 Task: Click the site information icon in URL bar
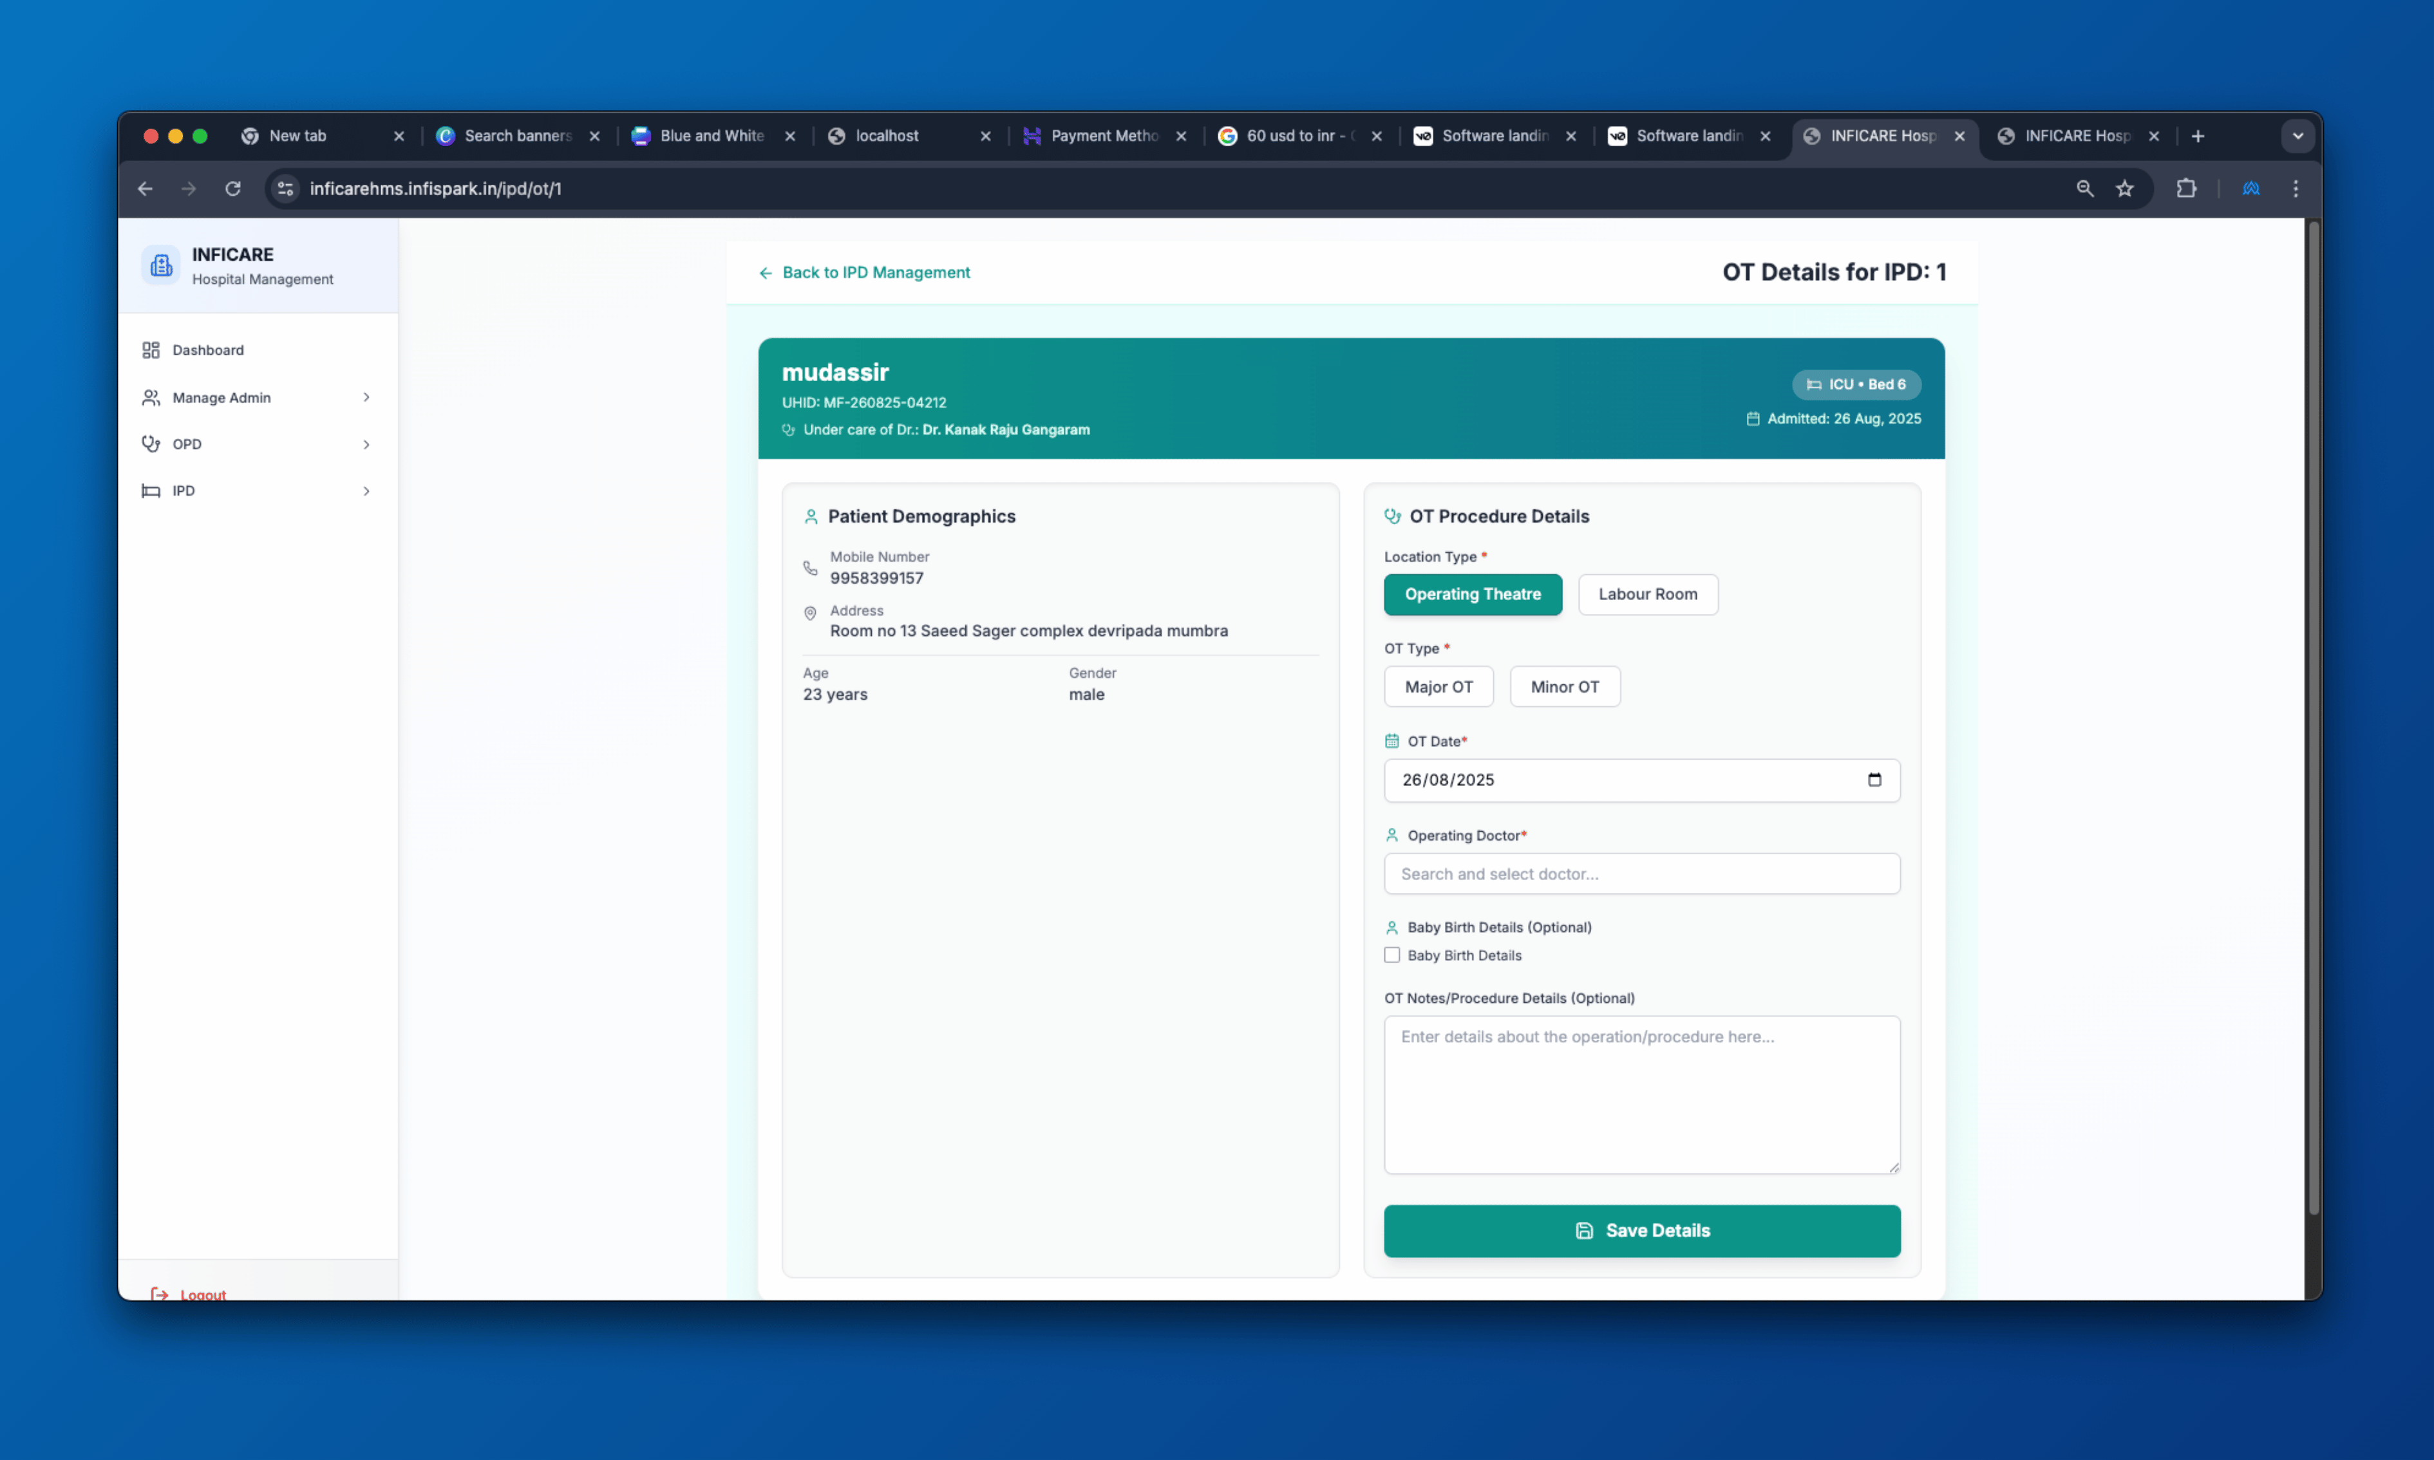285,188
